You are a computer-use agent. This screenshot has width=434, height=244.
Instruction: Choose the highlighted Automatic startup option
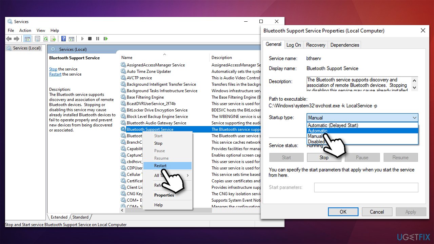(362, 131)
